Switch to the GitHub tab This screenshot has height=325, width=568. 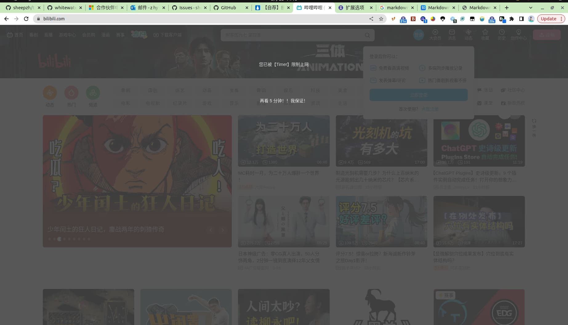pos(228,8)
